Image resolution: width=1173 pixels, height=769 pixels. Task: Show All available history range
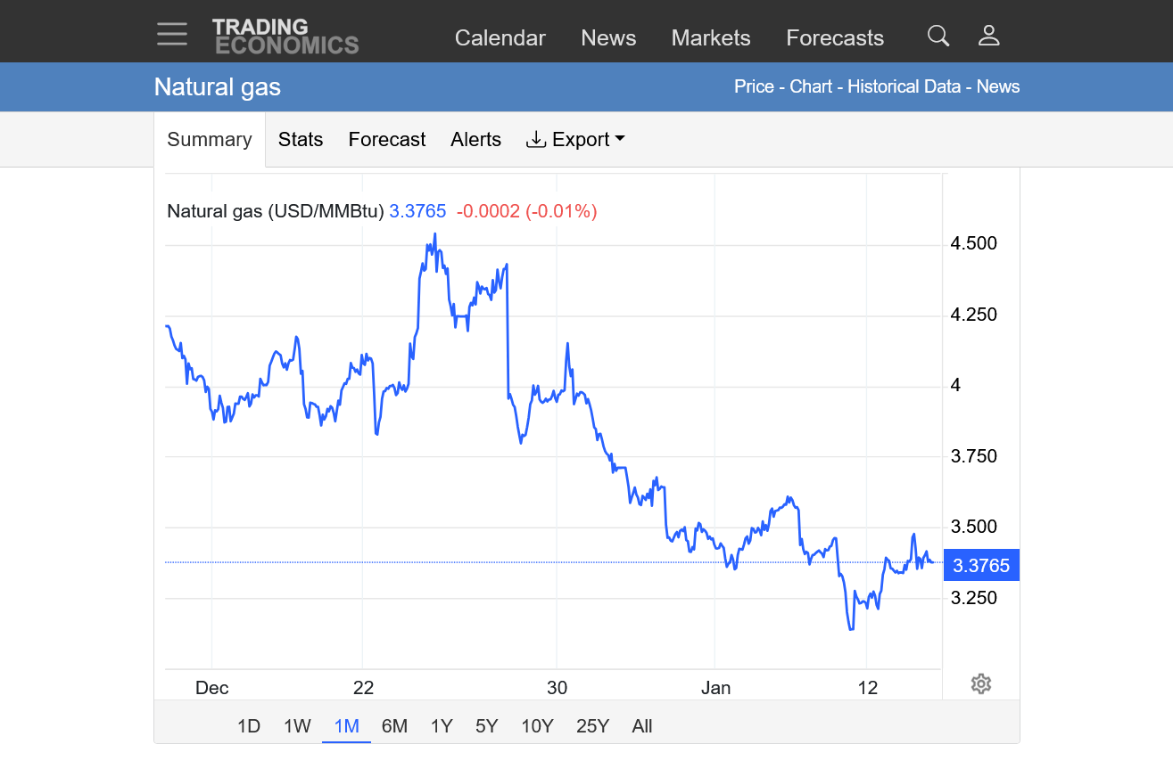pos(641,726)
